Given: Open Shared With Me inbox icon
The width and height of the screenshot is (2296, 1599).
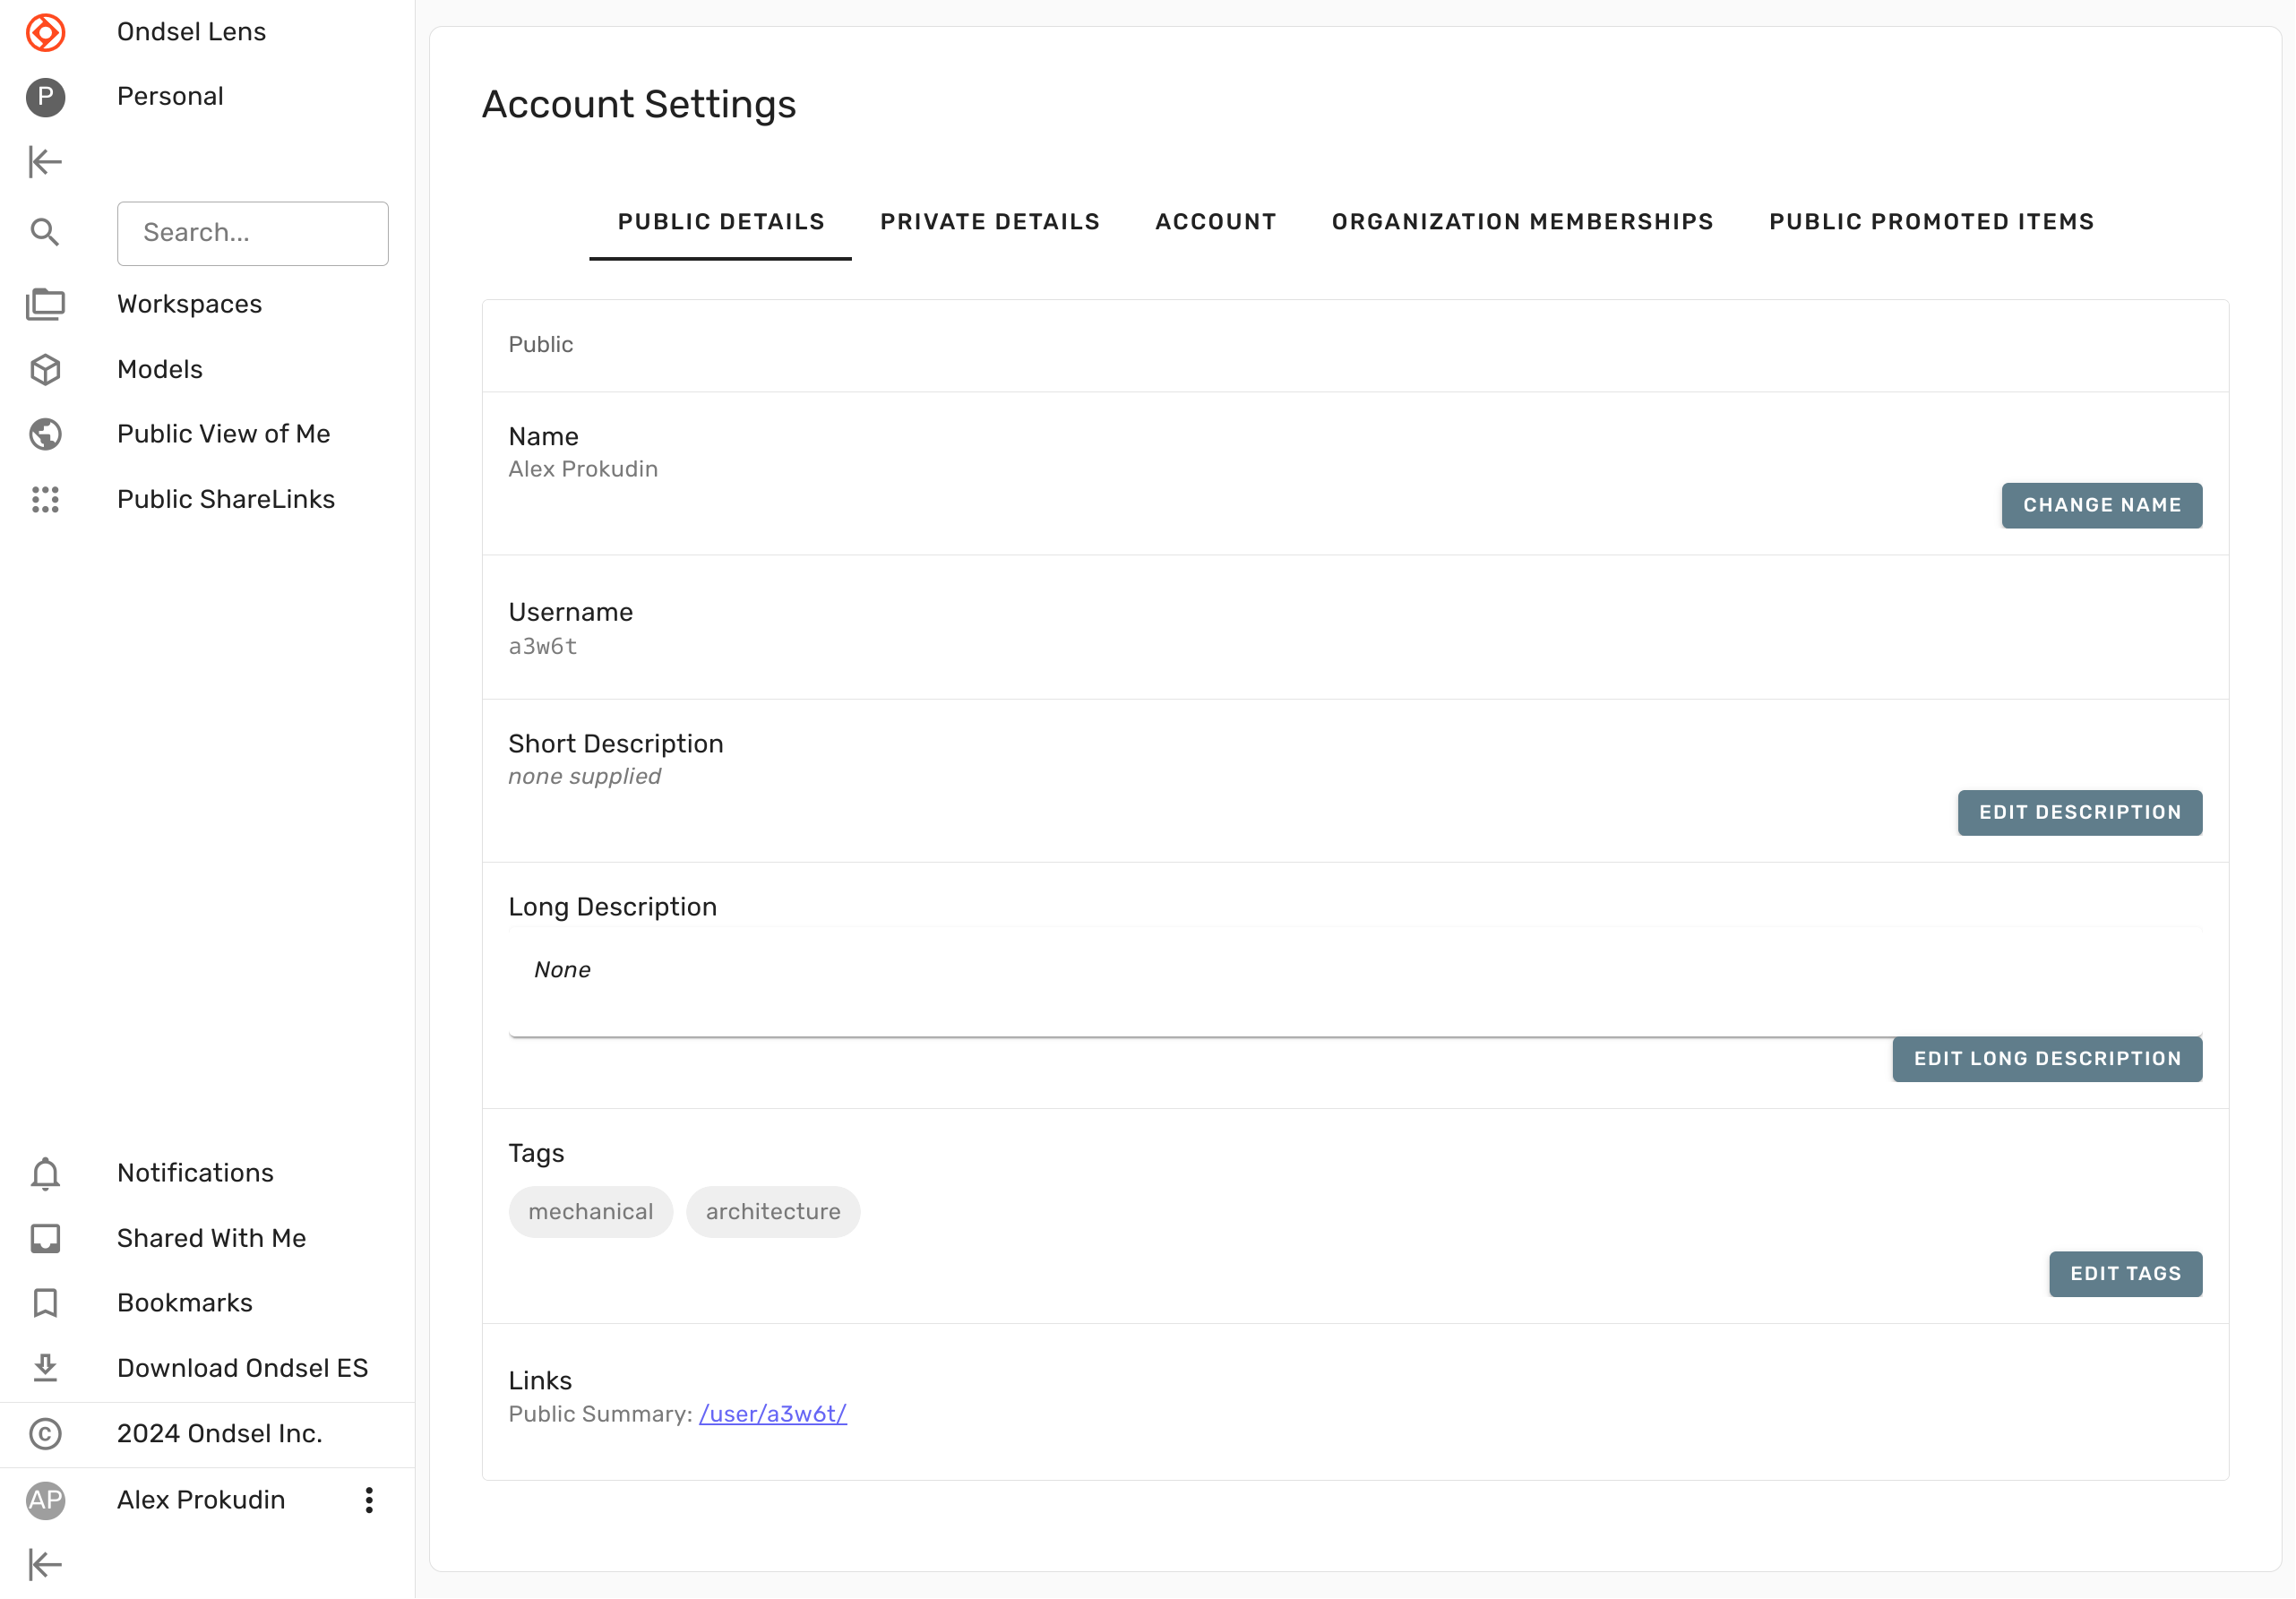Looking at the screenshot, I should tap(45, 1238).
